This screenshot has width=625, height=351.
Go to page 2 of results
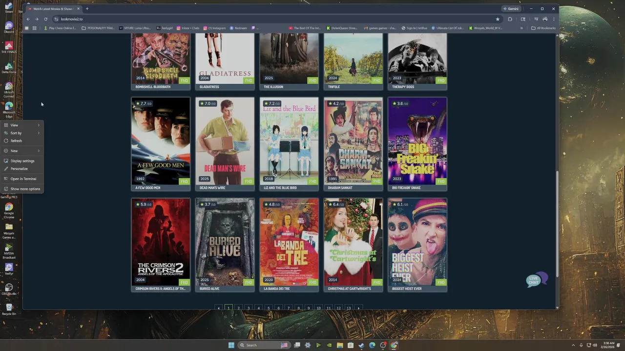(238, 308)
